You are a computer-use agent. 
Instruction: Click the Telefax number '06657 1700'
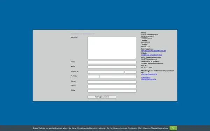coord(146,46)
